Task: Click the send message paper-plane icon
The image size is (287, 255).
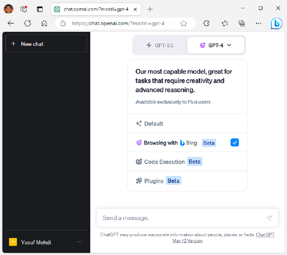Action: click(x=269, y=218)
